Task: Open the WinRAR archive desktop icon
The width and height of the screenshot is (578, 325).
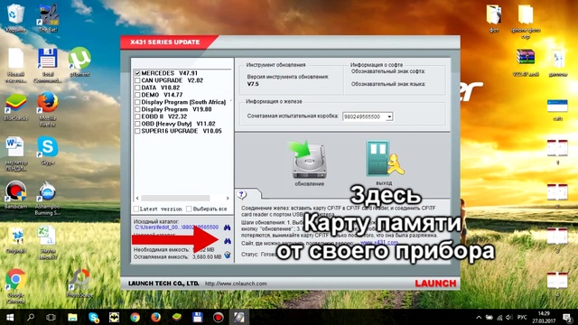Action: (526, 62)
